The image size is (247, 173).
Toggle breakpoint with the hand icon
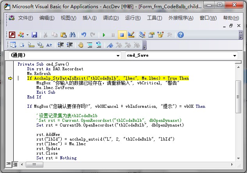pyautogui.click(x=81, y=45)
